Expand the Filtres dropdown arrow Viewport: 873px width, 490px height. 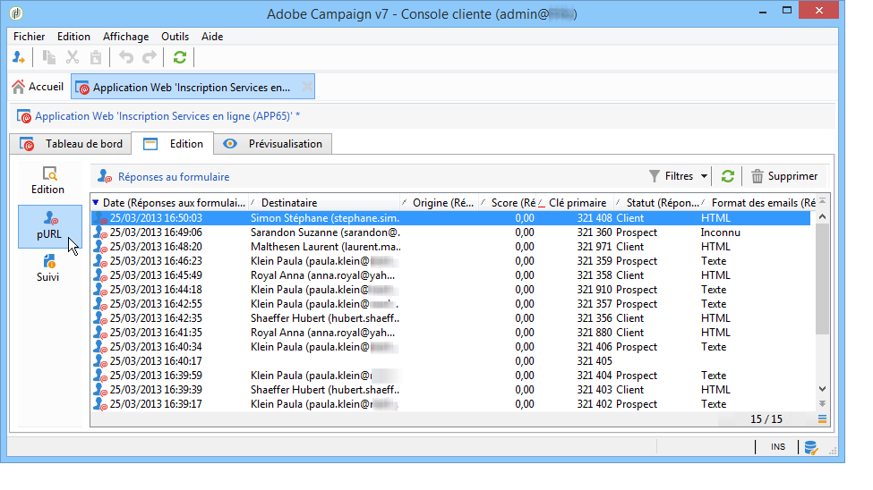[704, 176]
